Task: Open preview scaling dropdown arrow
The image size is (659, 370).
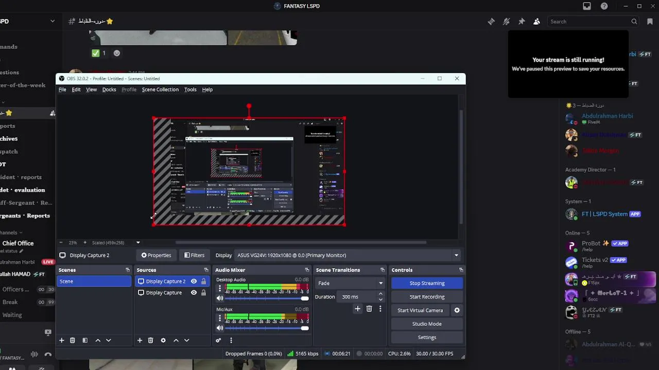Action: click(x=138, y=243)
